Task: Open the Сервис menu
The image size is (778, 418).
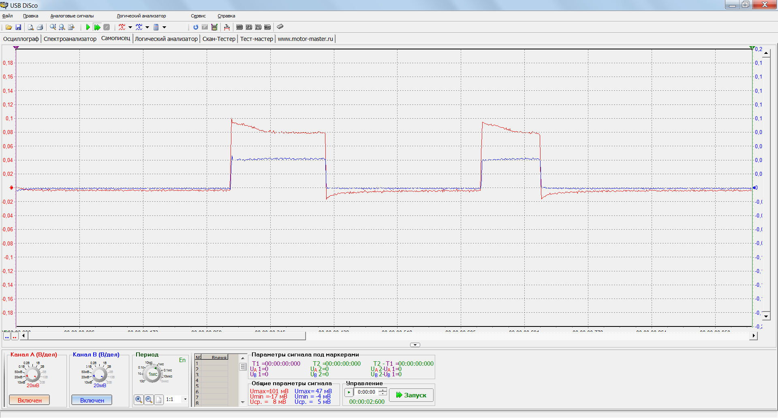Action: point(198,16)
